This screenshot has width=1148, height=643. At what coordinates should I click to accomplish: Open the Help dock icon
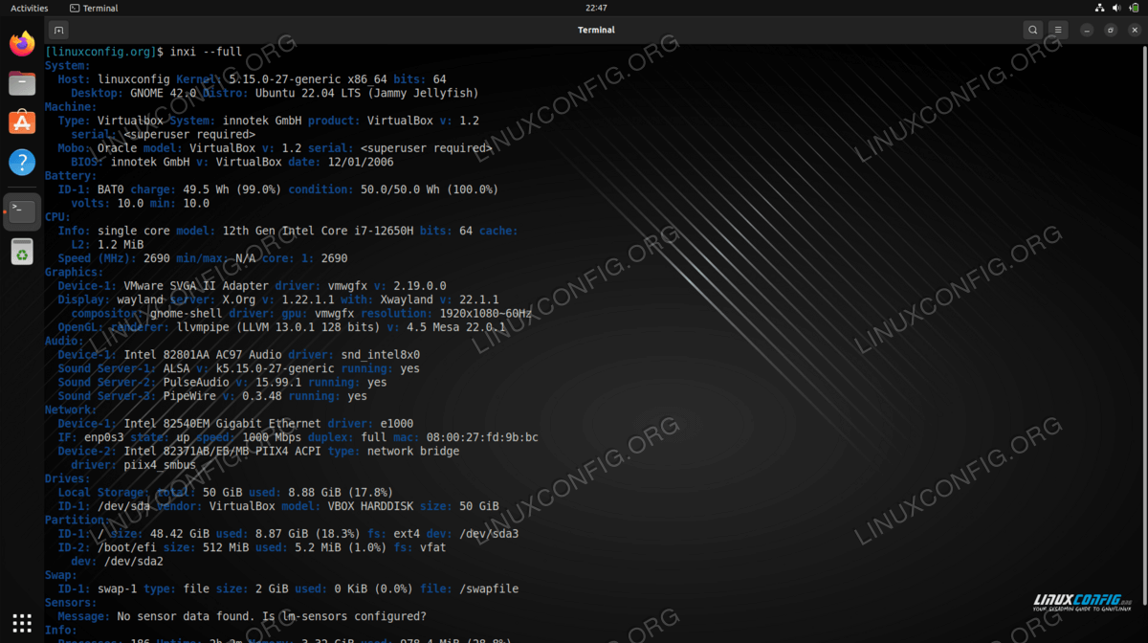22,162
